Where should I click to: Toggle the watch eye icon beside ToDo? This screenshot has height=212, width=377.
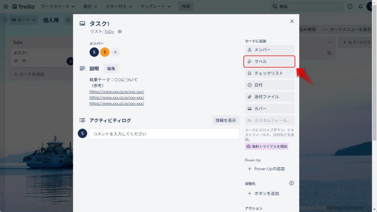coord(120,32)
